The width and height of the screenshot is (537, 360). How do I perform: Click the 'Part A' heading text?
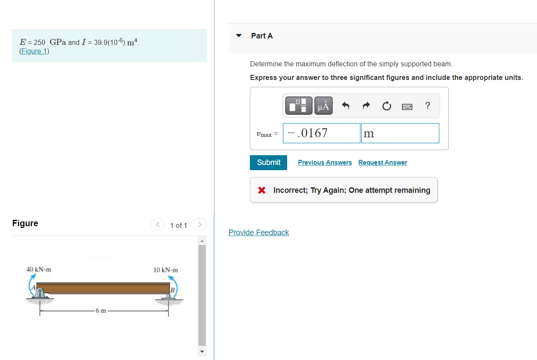click(262, 36)
